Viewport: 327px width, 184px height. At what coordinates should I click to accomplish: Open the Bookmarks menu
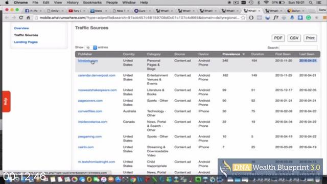tap(92, 3)
